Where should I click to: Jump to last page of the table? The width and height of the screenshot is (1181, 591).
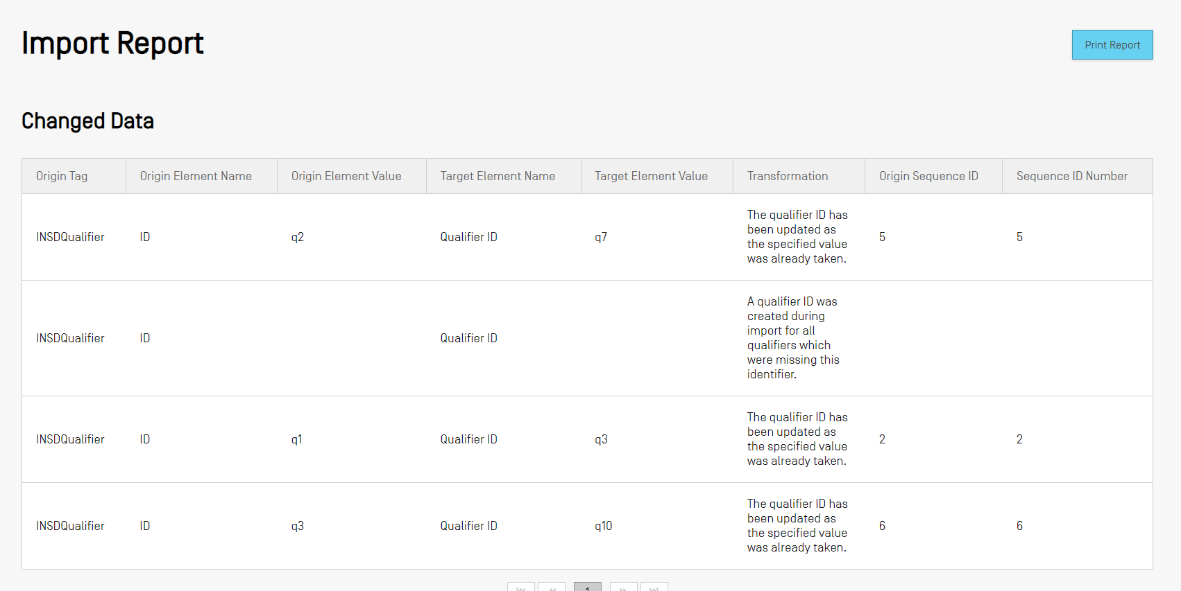point(654,588)
